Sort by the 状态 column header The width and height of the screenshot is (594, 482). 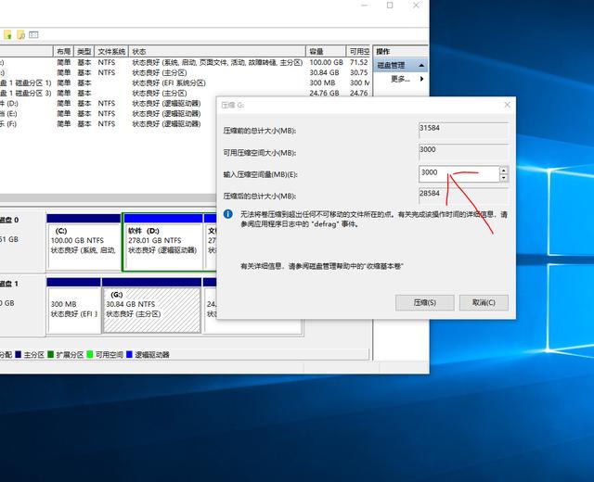[217, 52]
